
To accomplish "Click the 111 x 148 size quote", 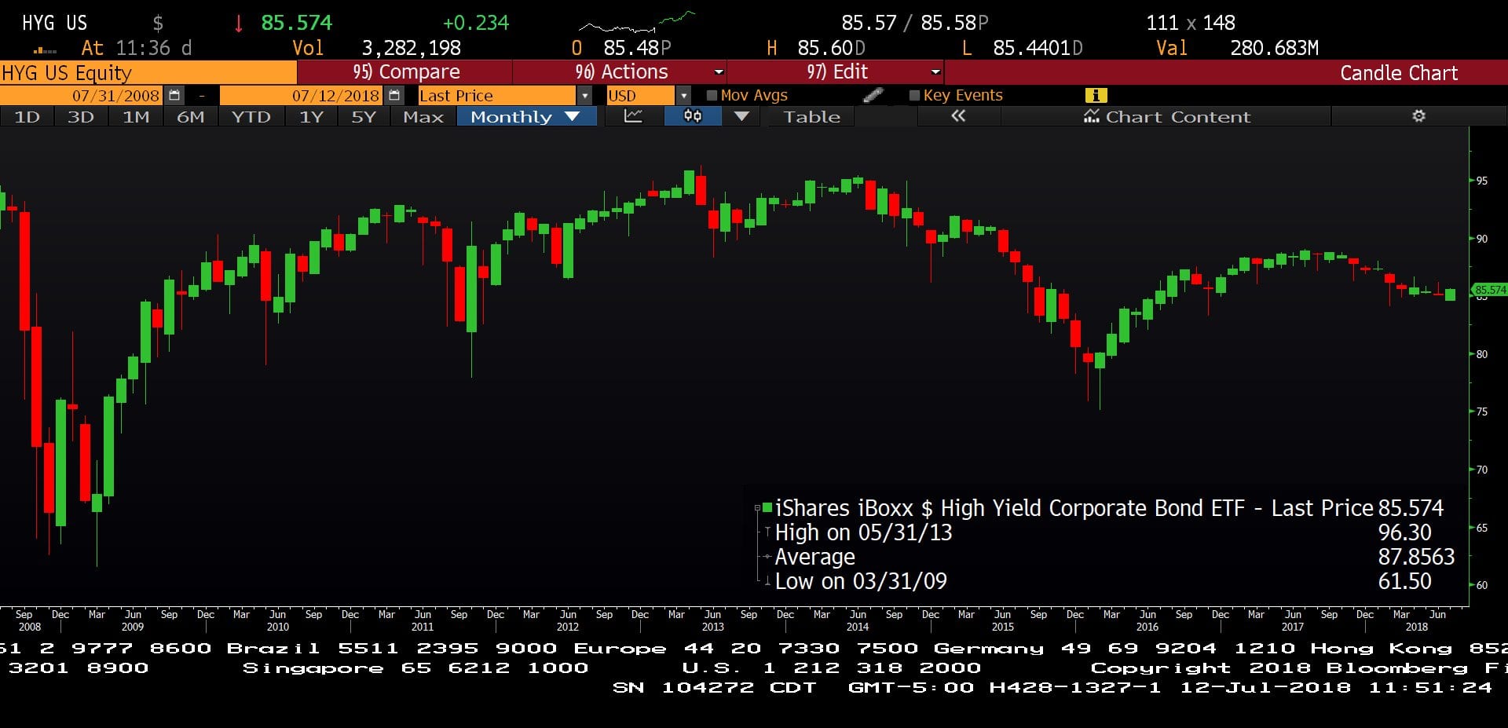I will pyautogui.click(x=1190, y=23).
